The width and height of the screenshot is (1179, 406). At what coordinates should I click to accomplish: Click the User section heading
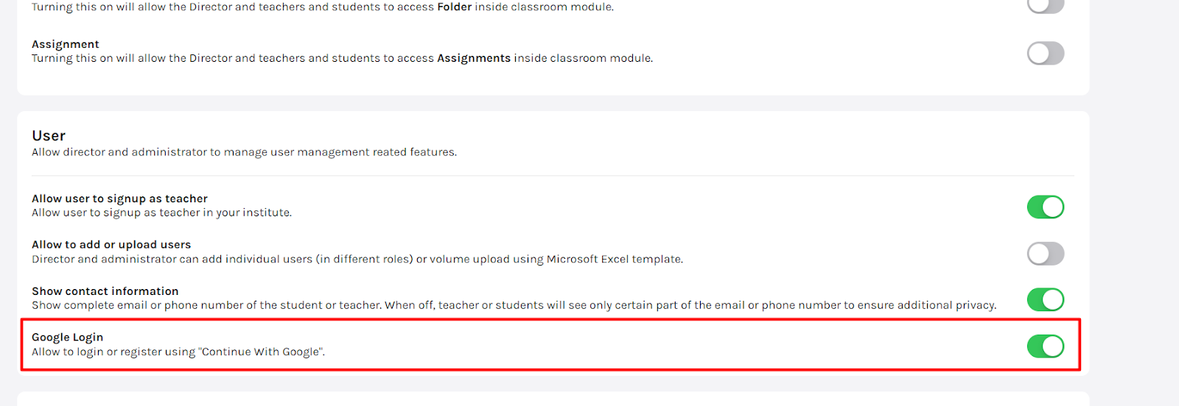click(x=49, y=136)
